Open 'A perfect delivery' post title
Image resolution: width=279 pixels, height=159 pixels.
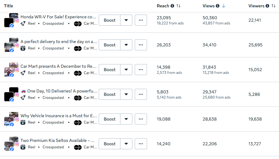tap(59, 42)
